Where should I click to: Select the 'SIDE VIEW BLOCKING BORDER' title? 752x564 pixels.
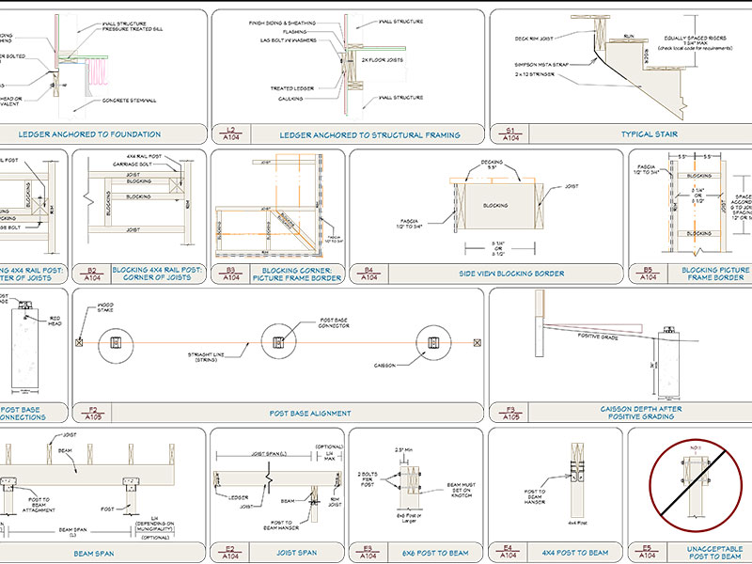pos(511,274)
